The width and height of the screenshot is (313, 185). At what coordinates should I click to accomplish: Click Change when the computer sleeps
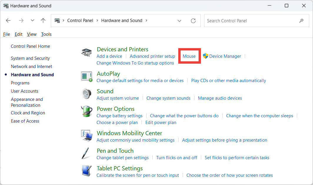259,116
